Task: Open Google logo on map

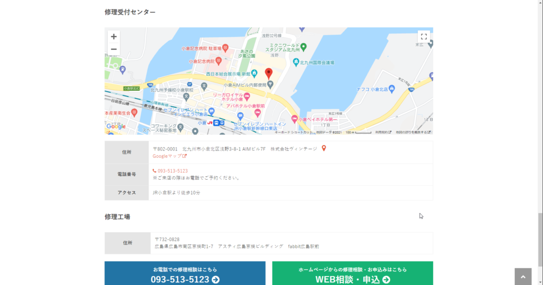Action: tap(116, 127)
